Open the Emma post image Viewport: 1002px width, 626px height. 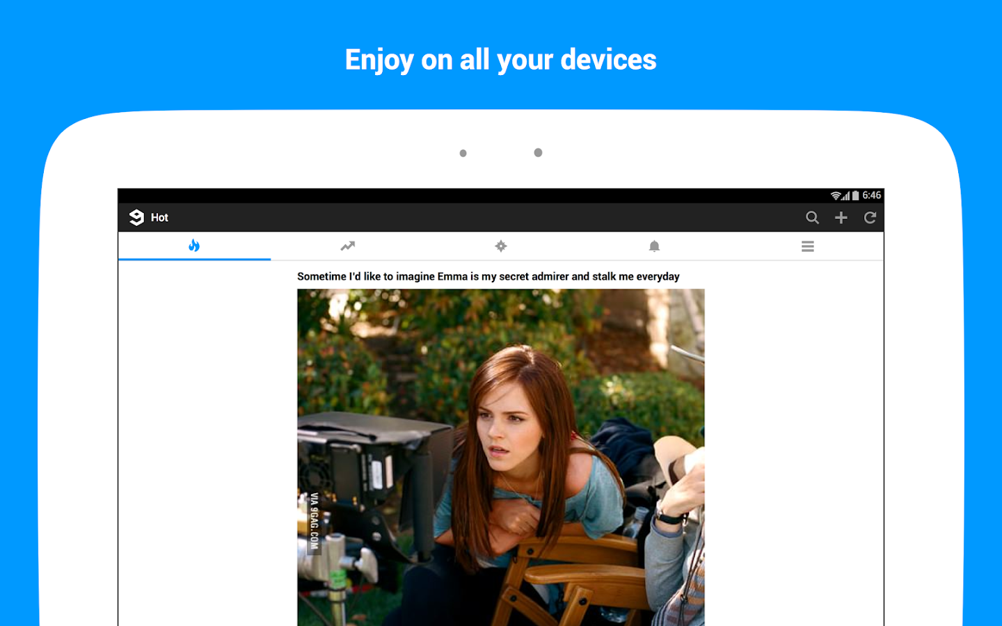[x=501, y=457]
